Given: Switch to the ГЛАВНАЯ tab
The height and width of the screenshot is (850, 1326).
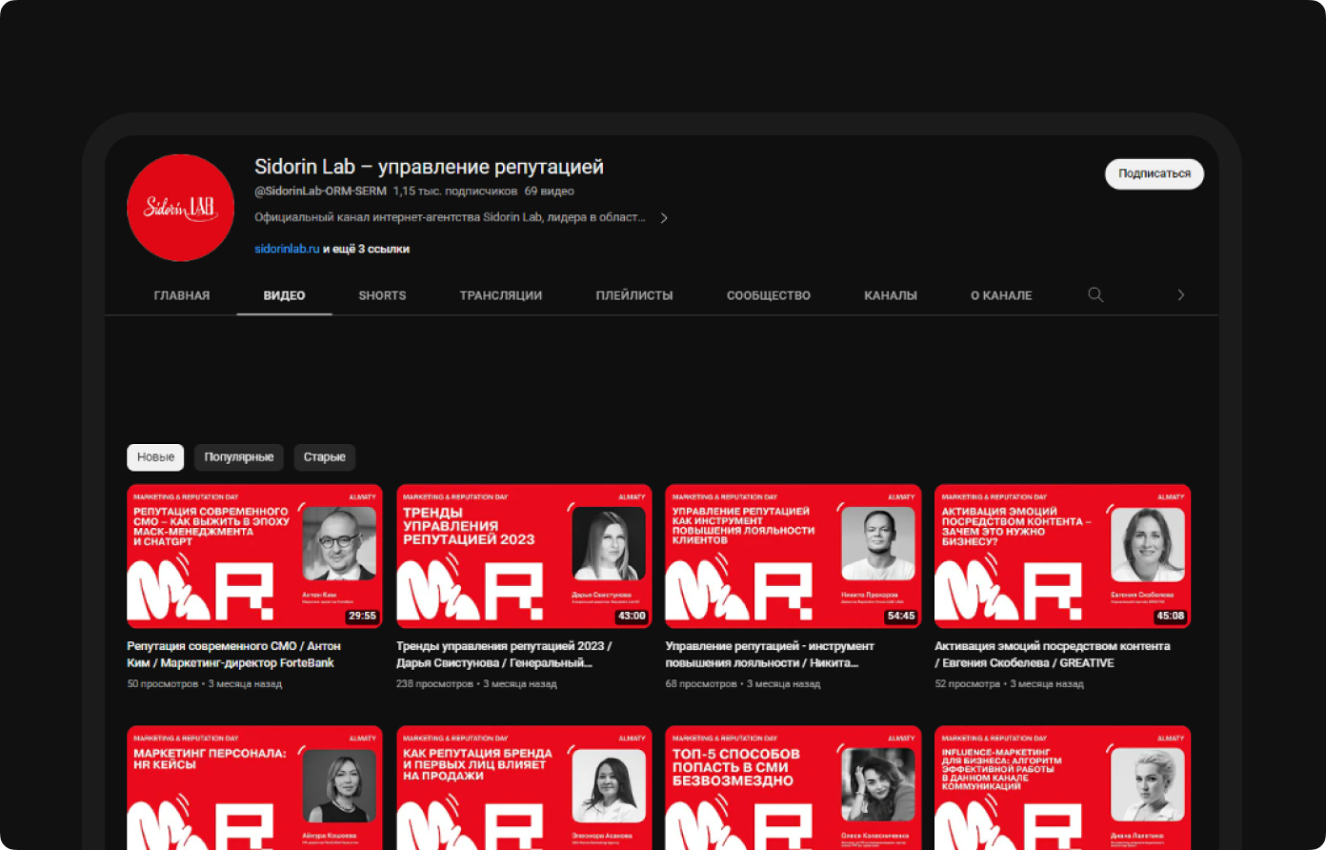Looking at the screenshot, I should pos(182,295).
